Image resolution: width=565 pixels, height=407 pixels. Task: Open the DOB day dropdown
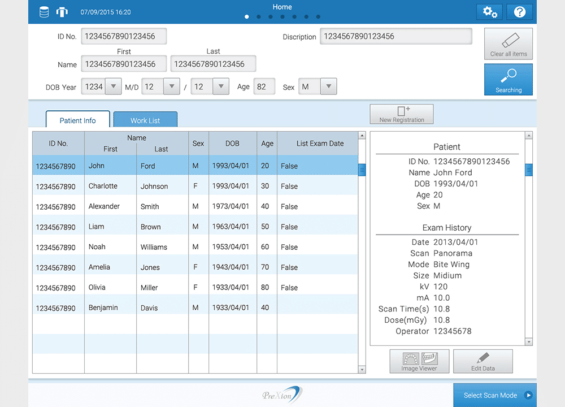point(220,86)
